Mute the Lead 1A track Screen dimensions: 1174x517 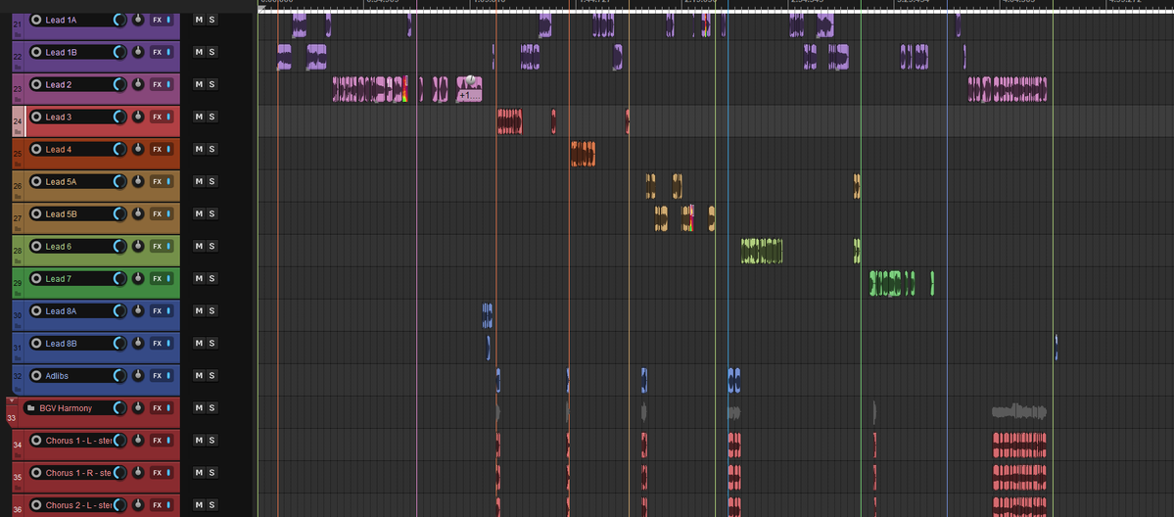[199, 20]
